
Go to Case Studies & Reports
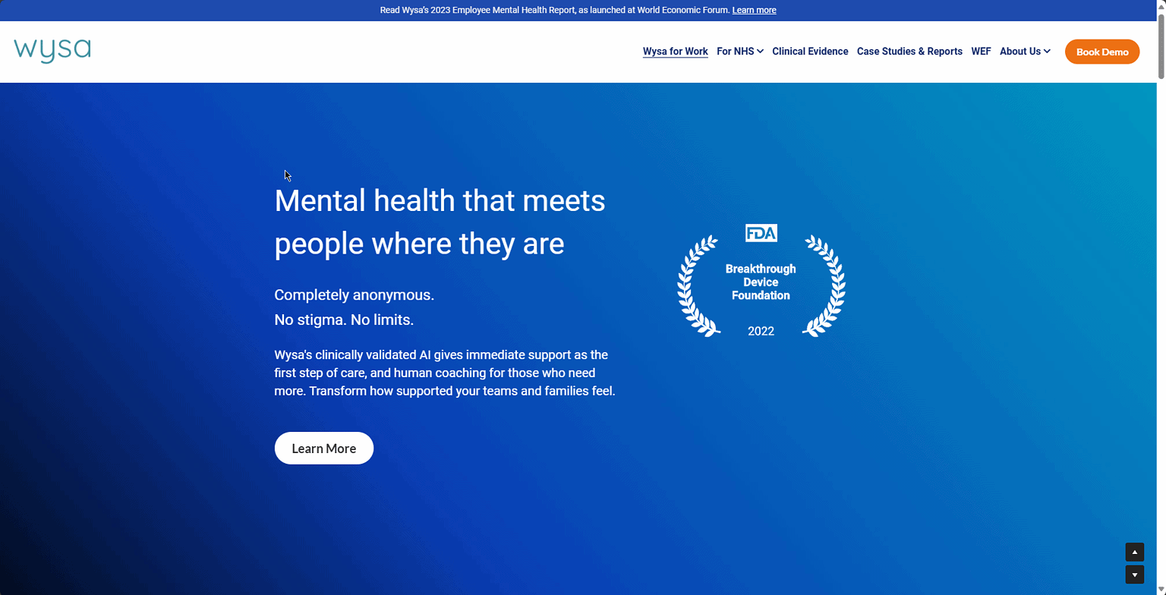click(x=909, y=52)
